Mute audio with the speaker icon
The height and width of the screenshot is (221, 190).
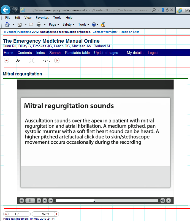tap(163, 200)
